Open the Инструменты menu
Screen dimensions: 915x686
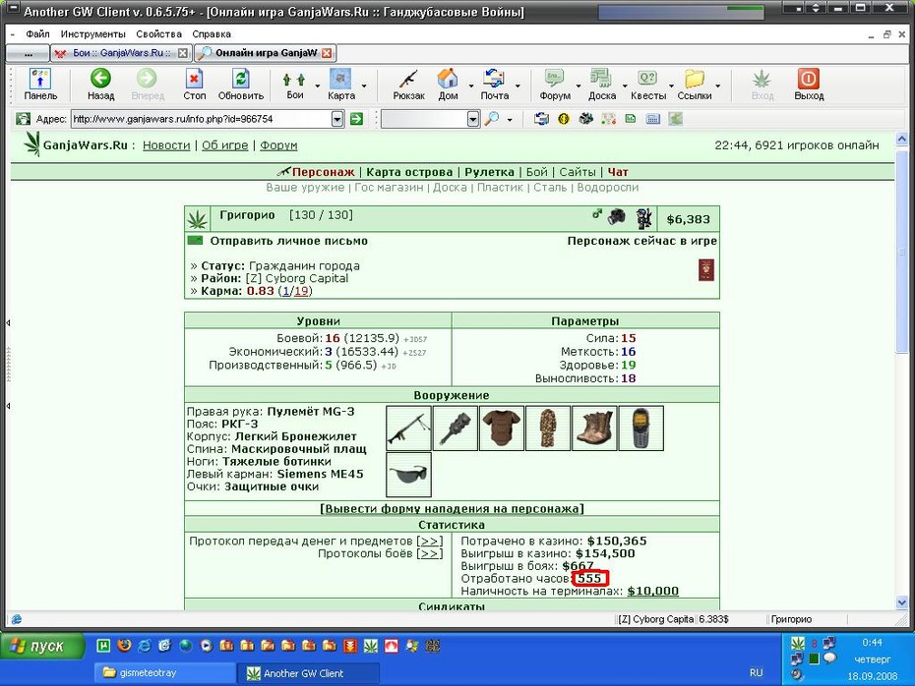click(x=92, y=34)
